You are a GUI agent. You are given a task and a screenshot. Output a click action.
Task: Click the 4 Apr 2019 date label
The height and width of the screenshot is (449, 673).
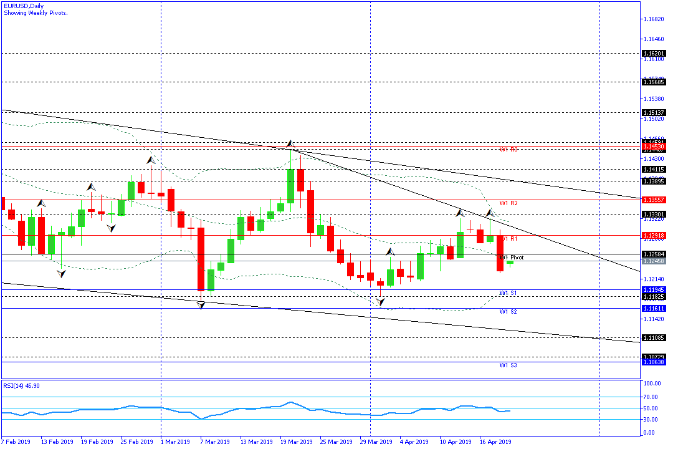click(414, 442)
